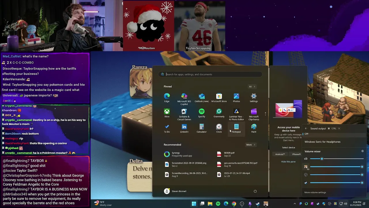The width and height of the screenshot is (369, 208).
Task: Click the power button in Start menu
Action: (x=255, y=191)
